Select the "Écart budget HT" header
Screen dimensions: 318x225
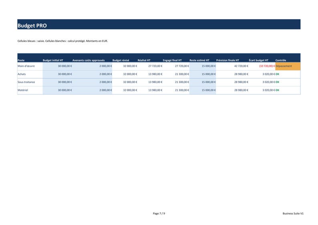pos(259,60)
